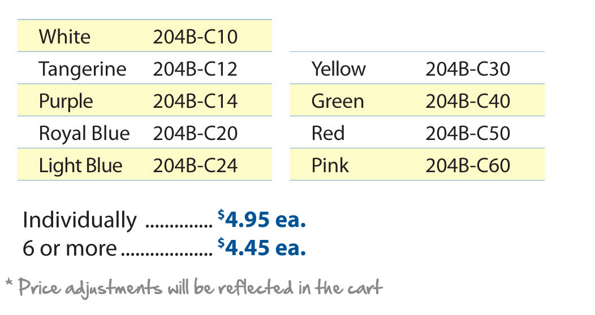The height and width of the screenshot is (315, 595).
Task: Click product code 204B-C10
Action: pyautogui.click(x=195, y=37)
